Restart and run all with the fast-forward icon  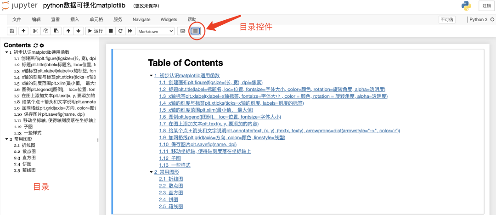click(130, 31)
